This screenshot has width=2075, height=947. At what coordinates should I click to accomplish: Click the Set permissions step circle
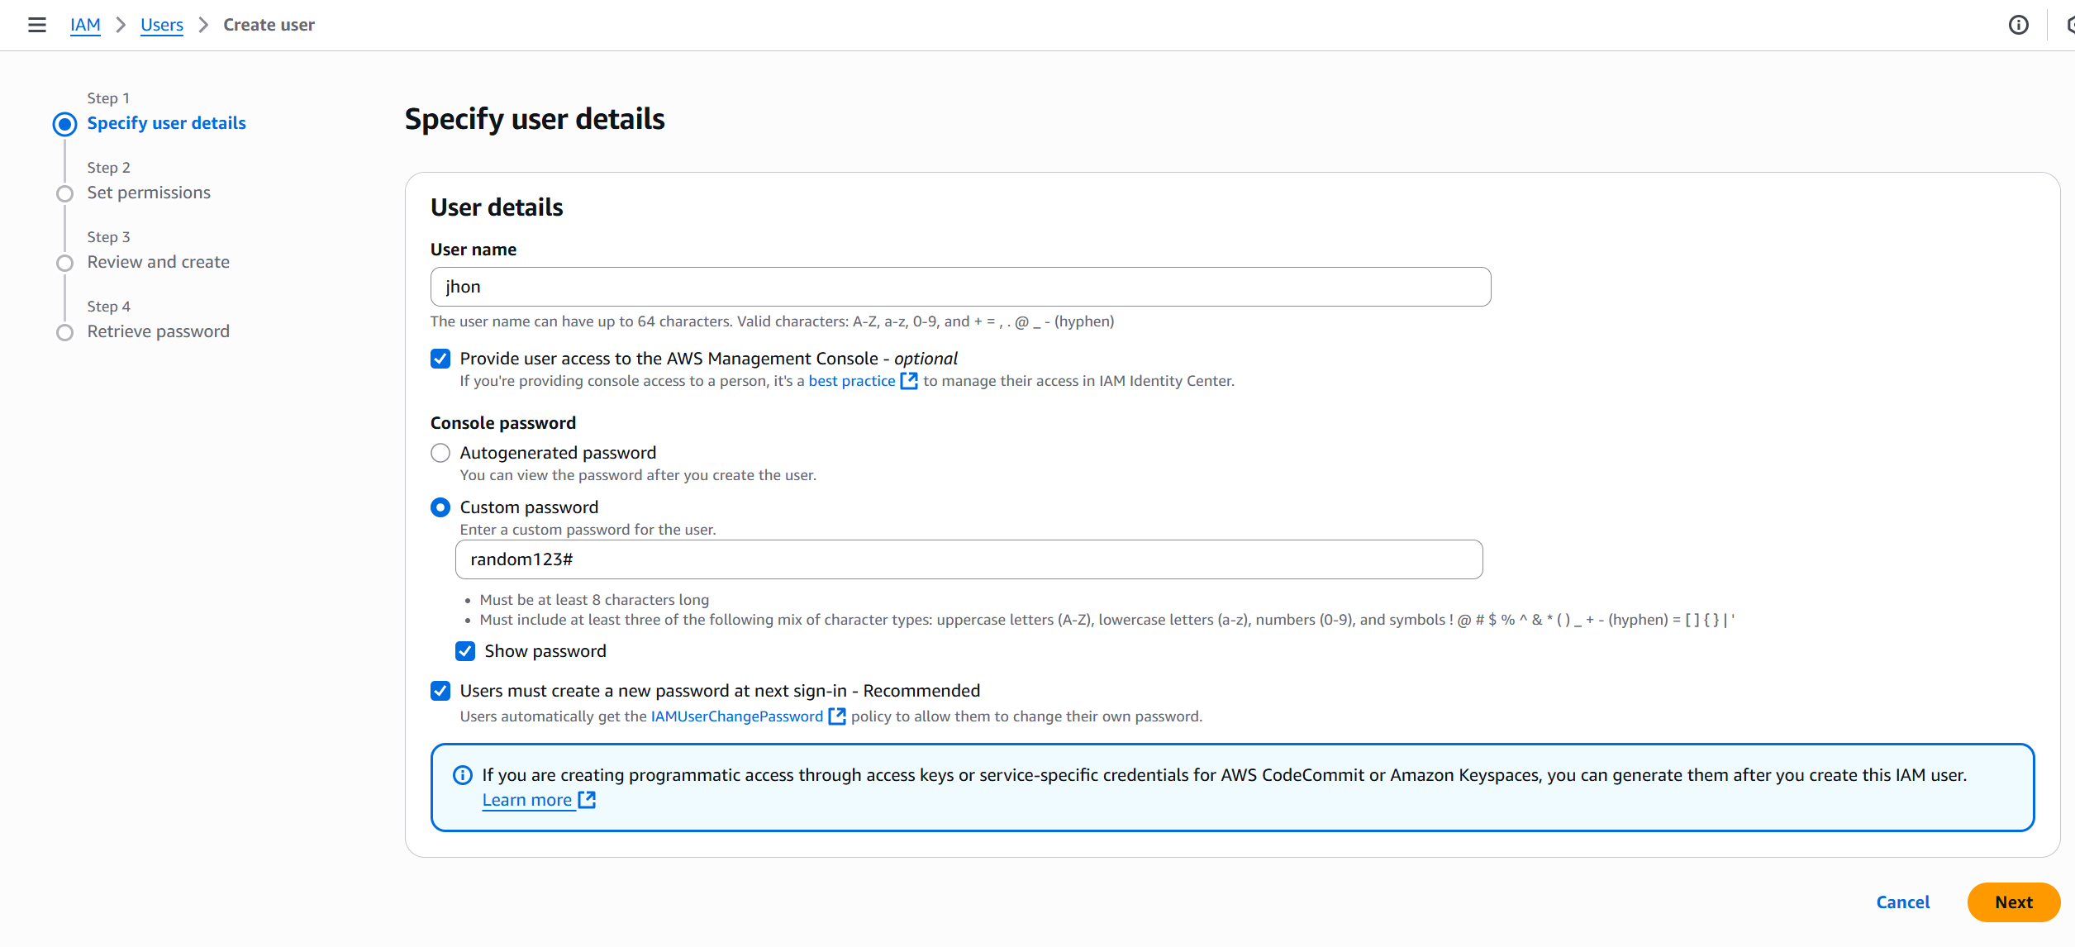(x=64, y=193)
